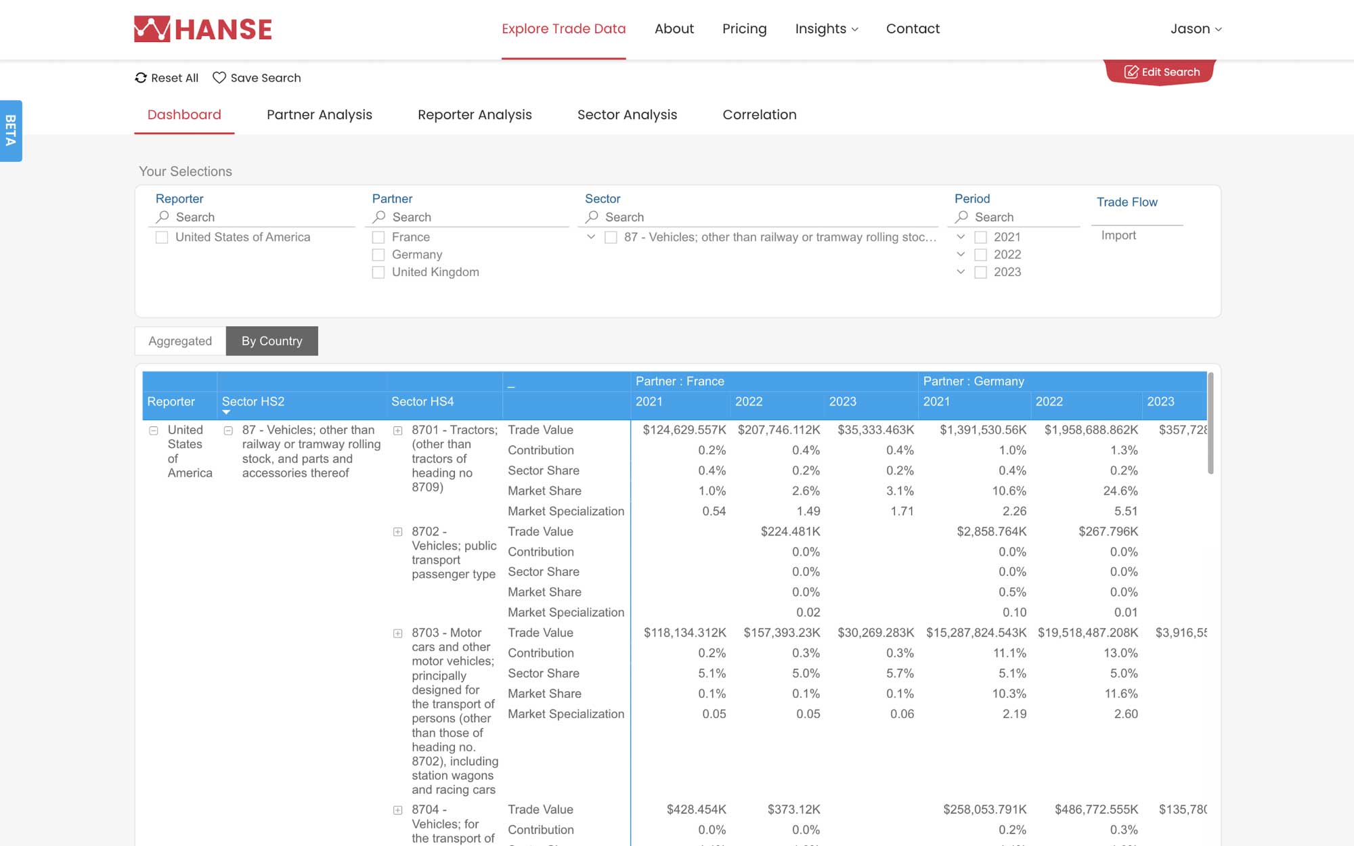Expand the 87 - Vehicles sector chevron
The image size is (1354, 846).
pyautogui.click(x=591, y=237)
